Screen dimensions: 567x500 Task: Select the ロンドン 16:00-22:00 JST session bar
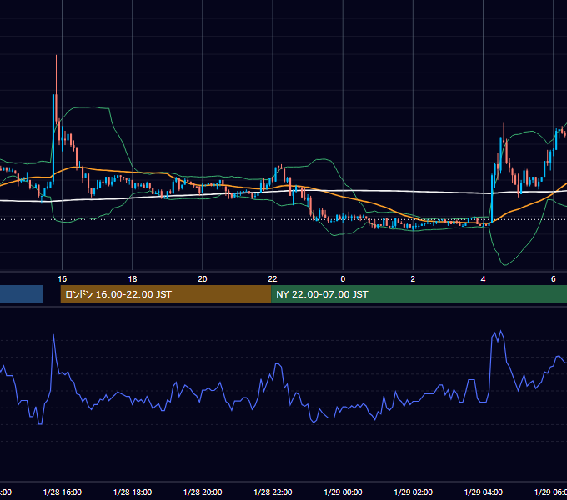(166, 294)
